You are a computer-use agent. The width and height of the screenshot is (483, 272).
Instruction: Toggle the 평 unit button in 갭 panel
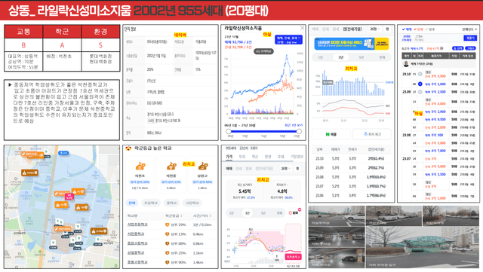387,29
